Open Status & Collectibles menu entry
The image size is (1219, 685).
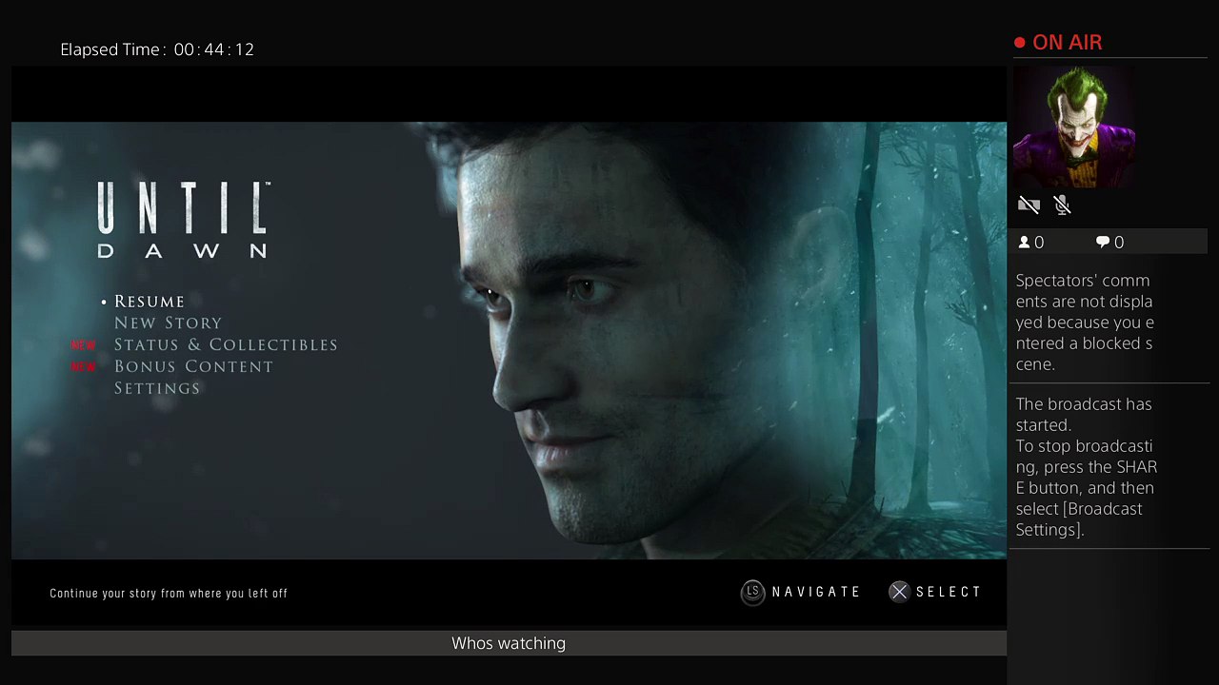[226, 345]
